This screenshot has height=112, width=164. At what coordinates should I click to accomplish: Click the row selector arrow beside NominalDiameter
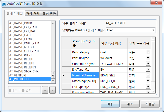[66, 75]
